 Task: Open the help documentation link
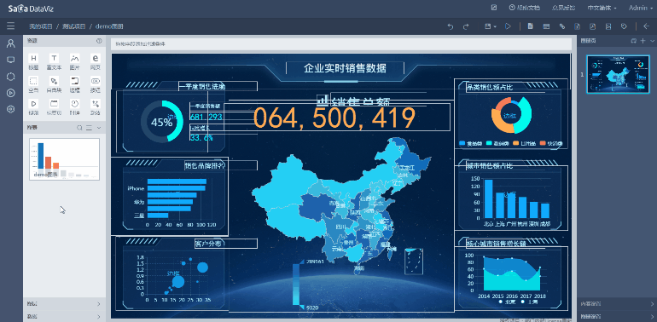(524, 8)
